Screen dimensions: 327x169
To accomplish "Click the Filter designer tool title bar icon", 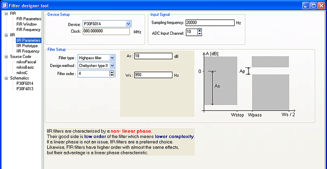I will 4,5.
